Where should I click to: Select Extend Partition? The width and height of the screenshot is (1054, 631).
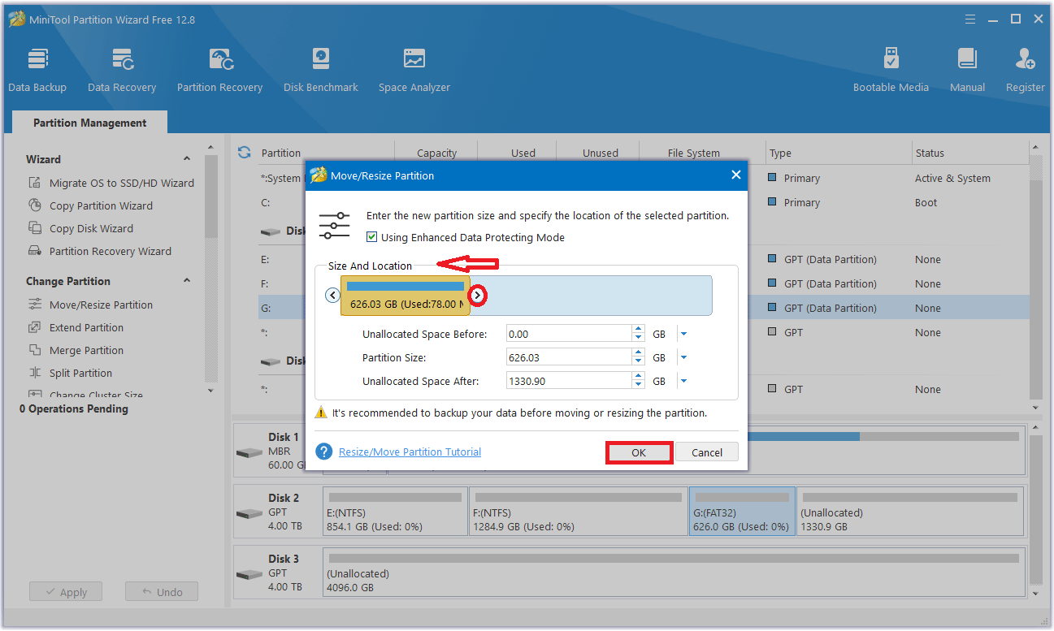tap(86, 327)
